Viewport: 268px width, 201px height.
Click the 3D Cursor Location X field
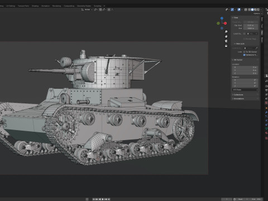[245, 67]
